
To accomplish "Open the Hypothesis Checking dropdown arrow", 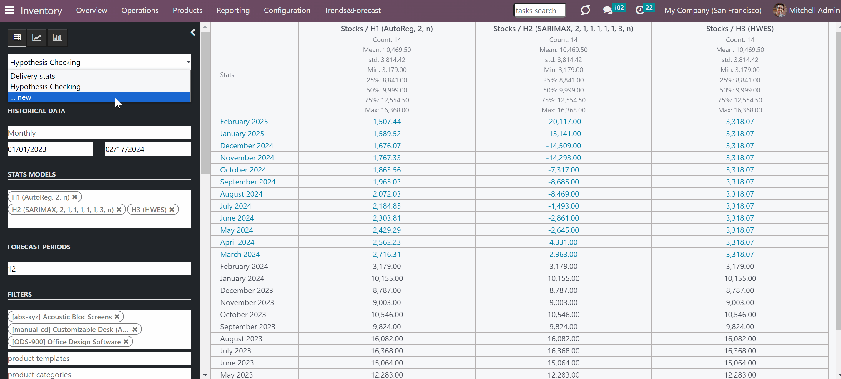I will (188, 62).
